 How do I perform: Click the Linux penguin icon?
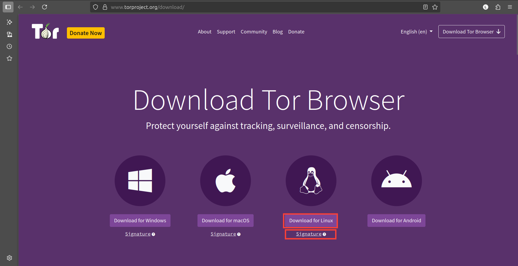point(311,181)
